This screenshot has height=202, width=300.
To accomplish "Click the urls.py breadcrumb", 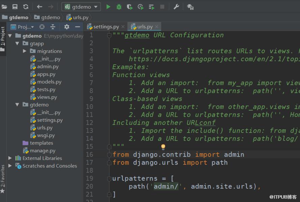I will pos(78,18).
